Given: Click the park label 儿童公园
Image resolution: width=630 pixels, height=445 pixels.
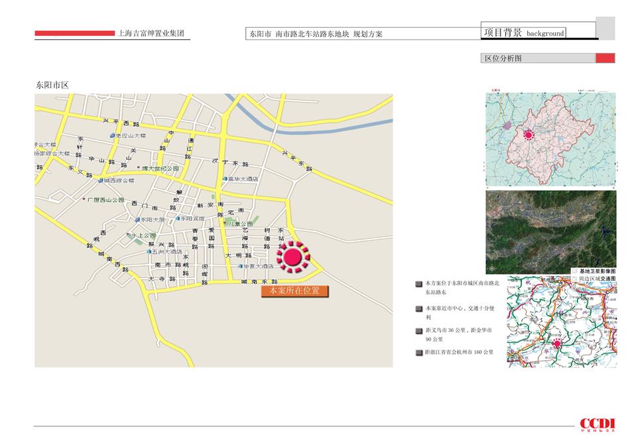Looking at the screenshot, I should coord(241,223).
